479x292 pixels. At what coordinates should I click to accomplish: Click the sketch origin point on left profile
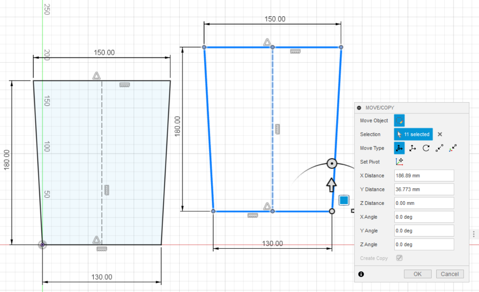point(42,245)
